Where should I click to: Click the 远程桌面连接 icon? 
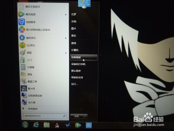coord(24,95)
